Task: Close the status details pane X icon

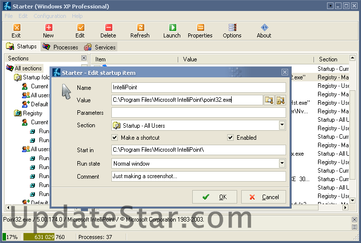Action: (x=355, y=220)
